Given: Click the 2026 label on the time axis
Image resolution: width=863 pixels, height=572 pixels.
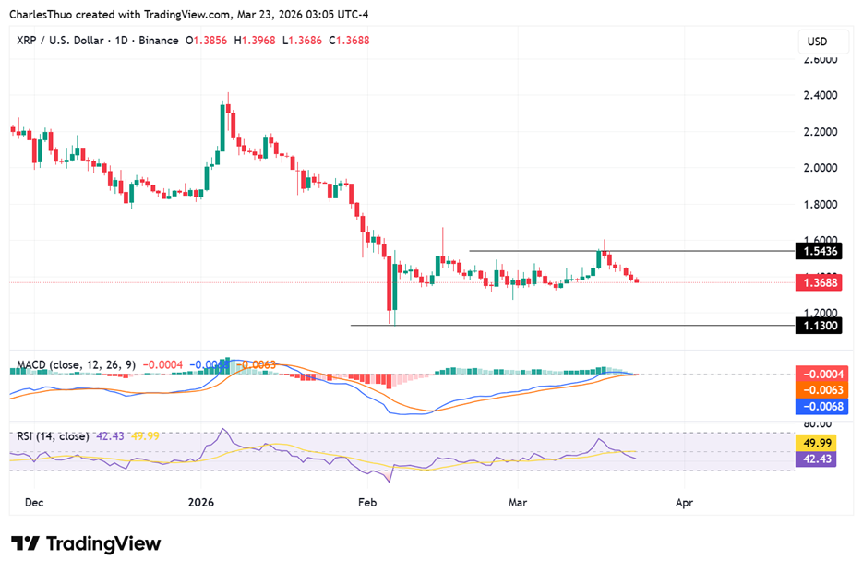Looking at the screenshot, I should (x=201, y=503).
